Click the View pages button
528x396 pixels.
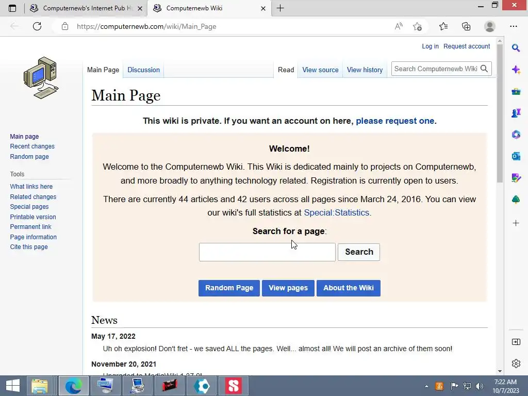[288, 288]
